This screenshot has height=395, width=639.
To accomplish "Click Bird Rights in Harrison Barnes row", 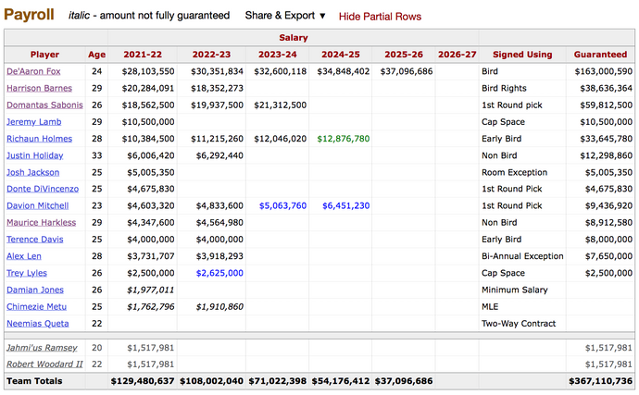I will point(504,88).
